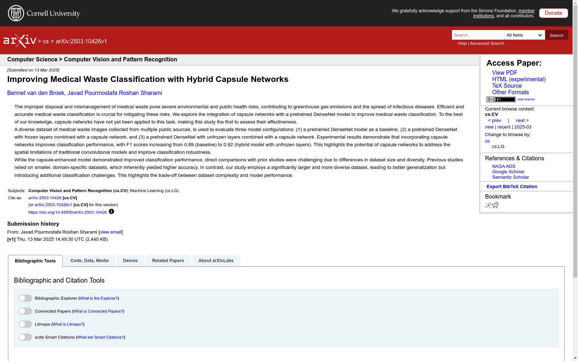Open the View PDF link

[505, 73]
